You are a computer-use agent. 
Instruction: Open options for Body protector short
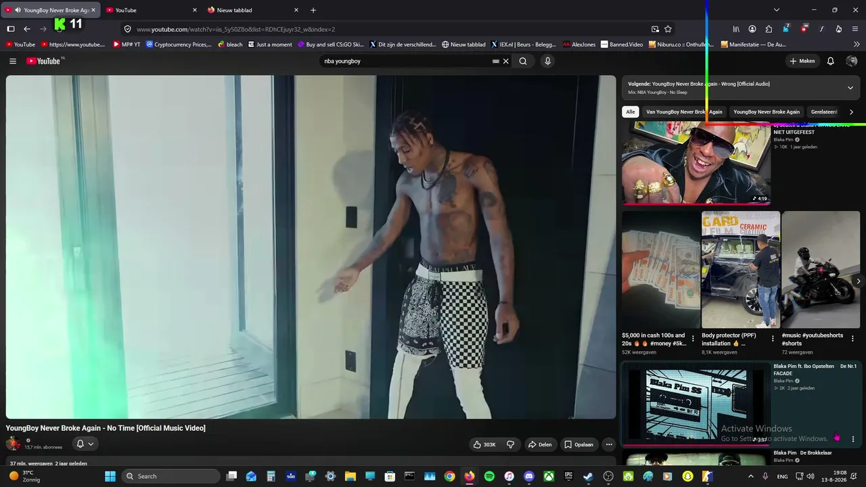(x=773, y=339)
